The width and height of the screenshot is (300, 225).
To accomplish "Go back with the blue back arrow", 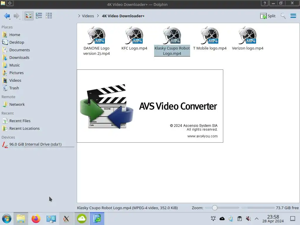I will pos(7,16).
